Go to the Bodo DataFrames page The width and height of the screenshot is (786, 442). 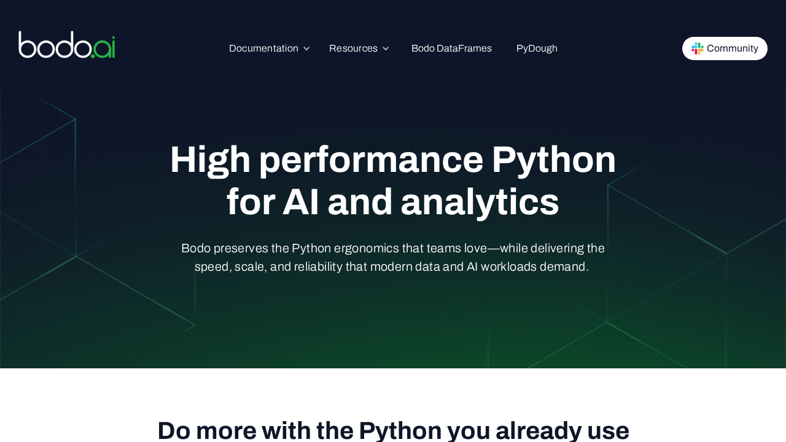pos(451,48)
